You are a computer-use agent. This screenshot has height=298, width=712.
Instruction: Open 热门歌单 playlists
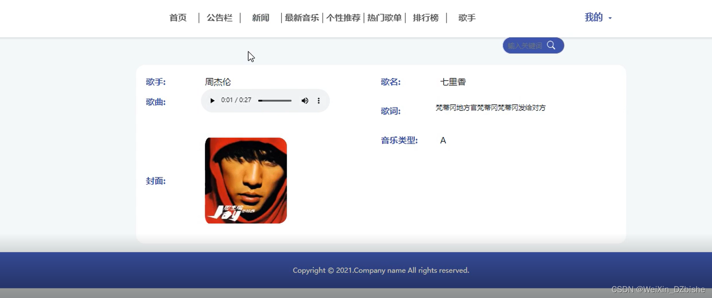click(x=384, y=18)
